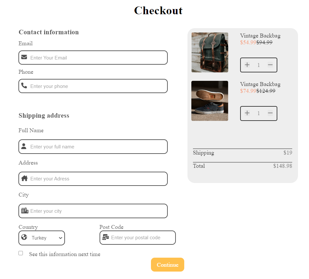Increase quantity of the $74.99 Vintage Backbag
The width and height of the screenshot is (309, 279).
(x=247, y=113)
